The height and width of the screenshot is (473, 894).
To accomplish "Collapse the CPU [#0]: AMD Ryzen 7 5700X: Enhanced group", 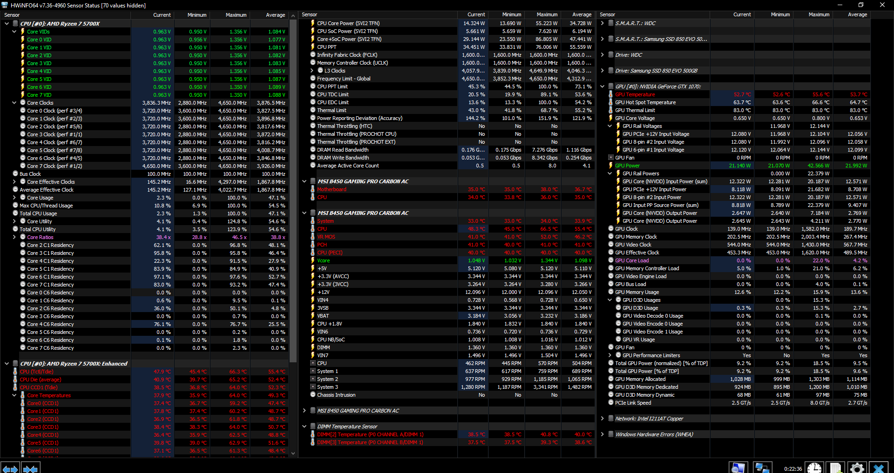I will (x=7, y=364).
